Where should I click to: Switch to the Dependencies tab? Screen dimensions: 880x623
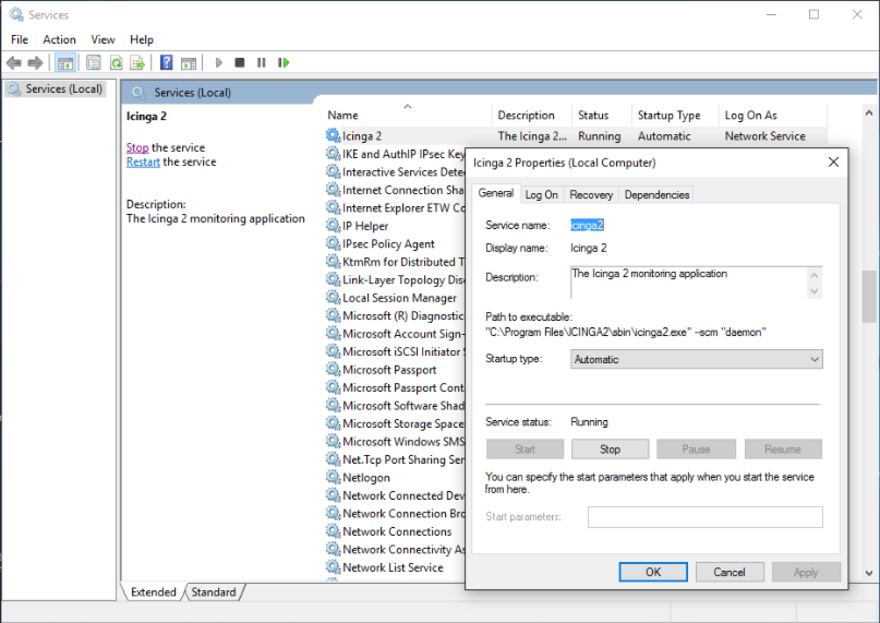(656, 195)
